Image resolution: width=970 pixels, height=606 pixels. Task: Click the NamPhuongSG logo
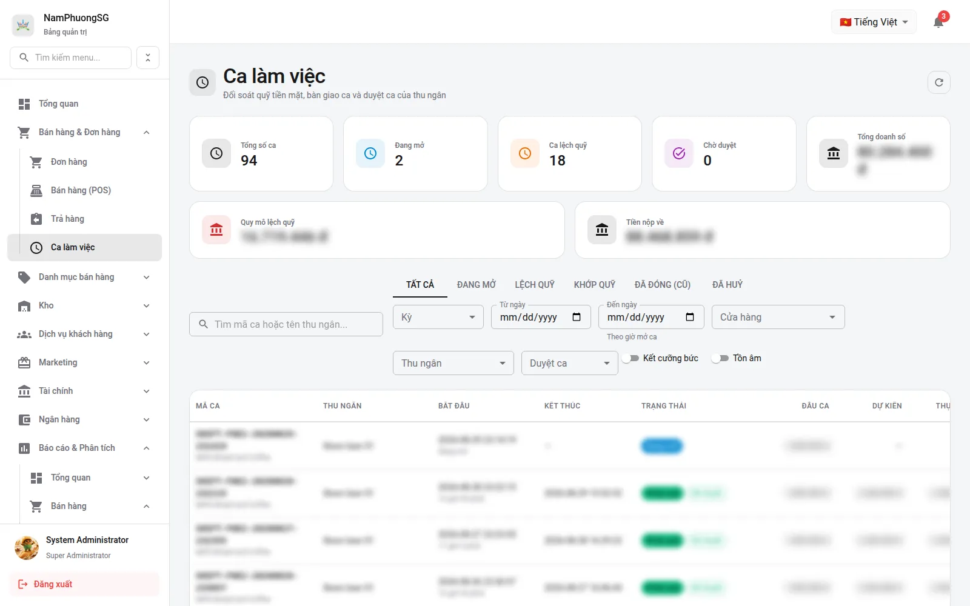point(23,25)
